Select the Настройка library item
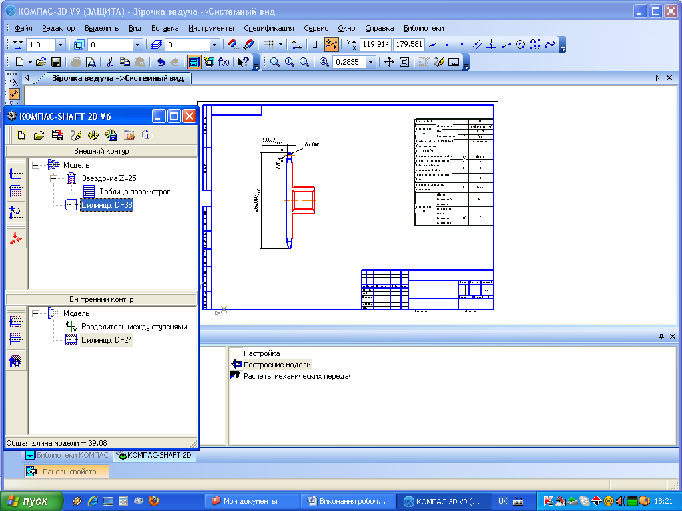This screenshot has width=682, height=511. coord(255,353)
